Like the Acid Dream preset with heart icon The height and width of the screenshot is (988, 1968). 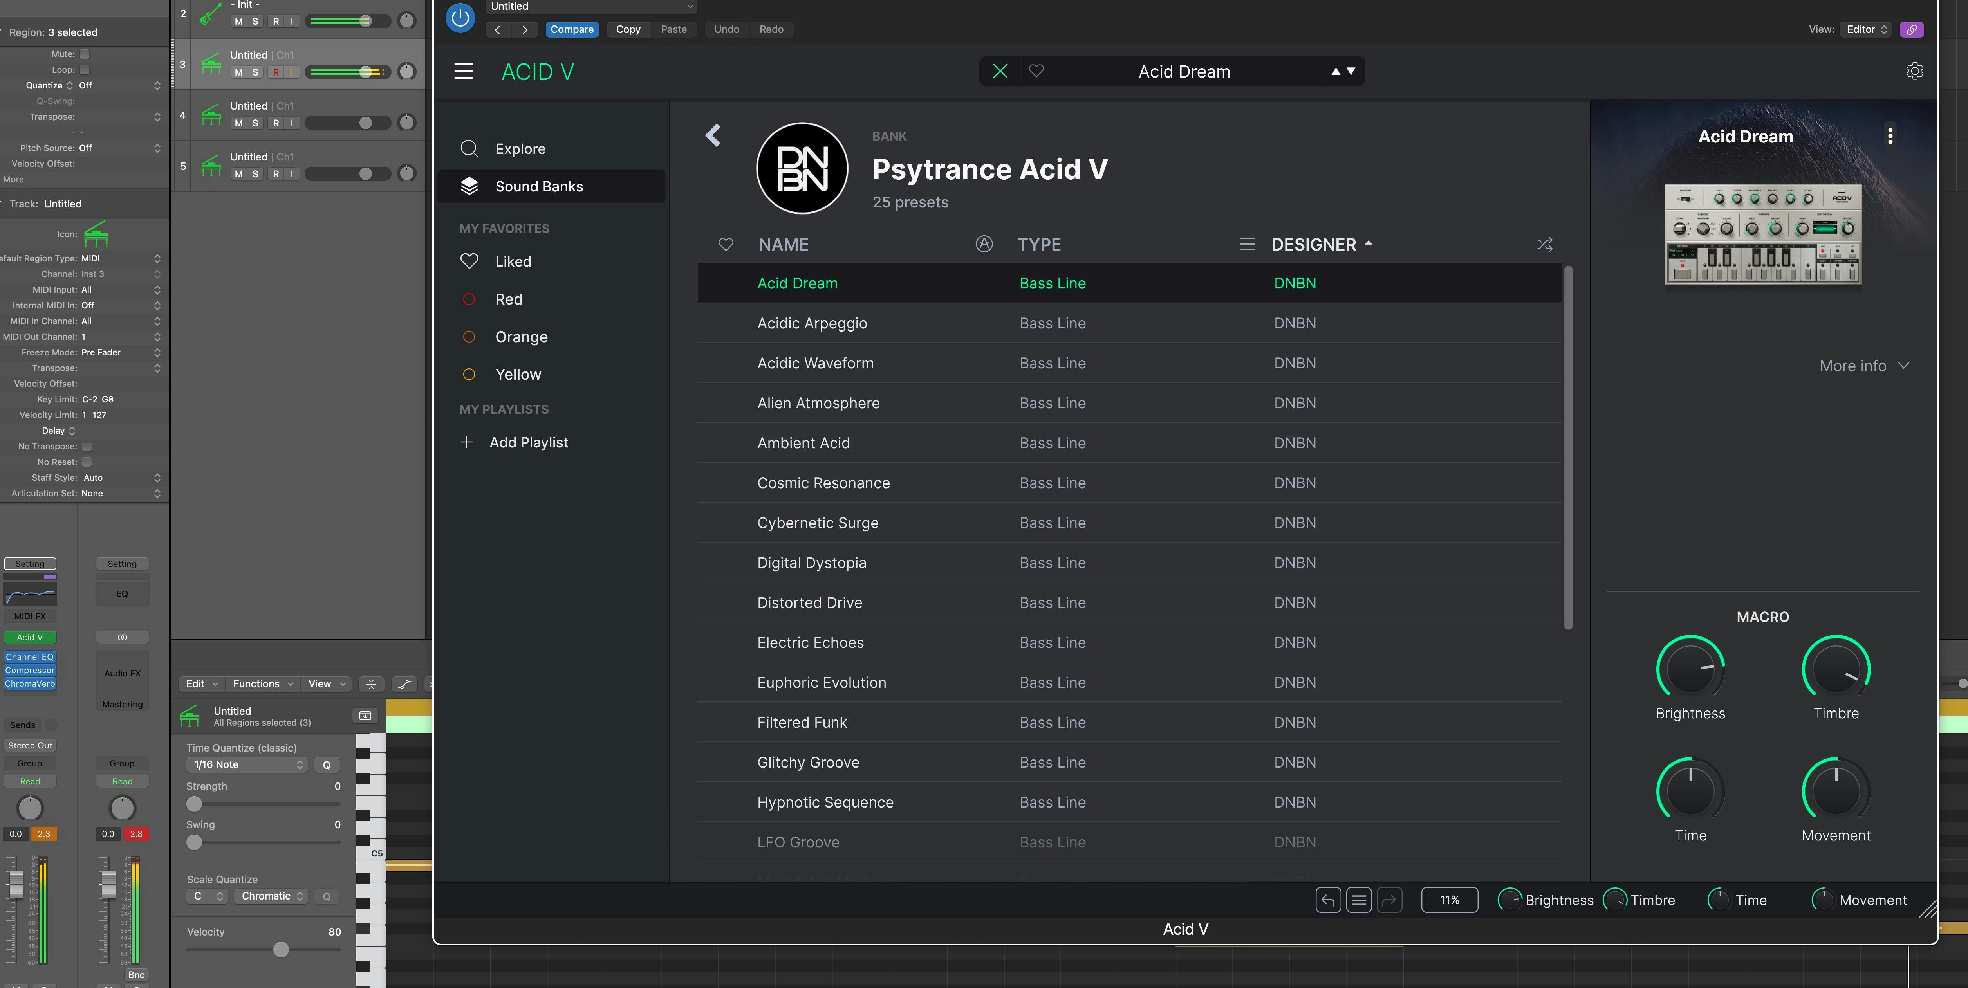click(x=1036, y=71)
